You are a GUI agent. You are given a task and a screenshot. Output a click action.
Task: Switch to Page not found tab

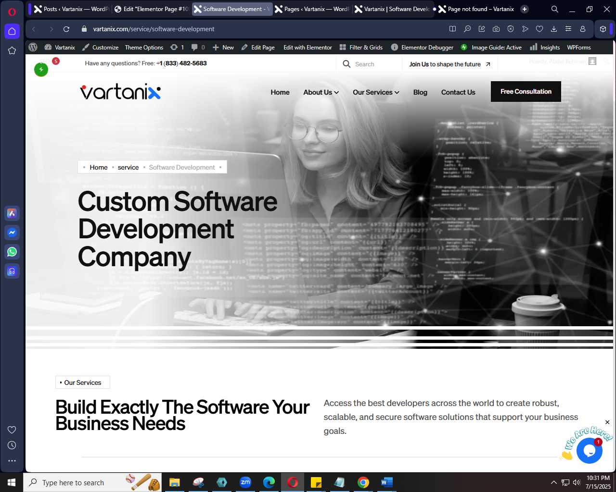tap(476, 9)
